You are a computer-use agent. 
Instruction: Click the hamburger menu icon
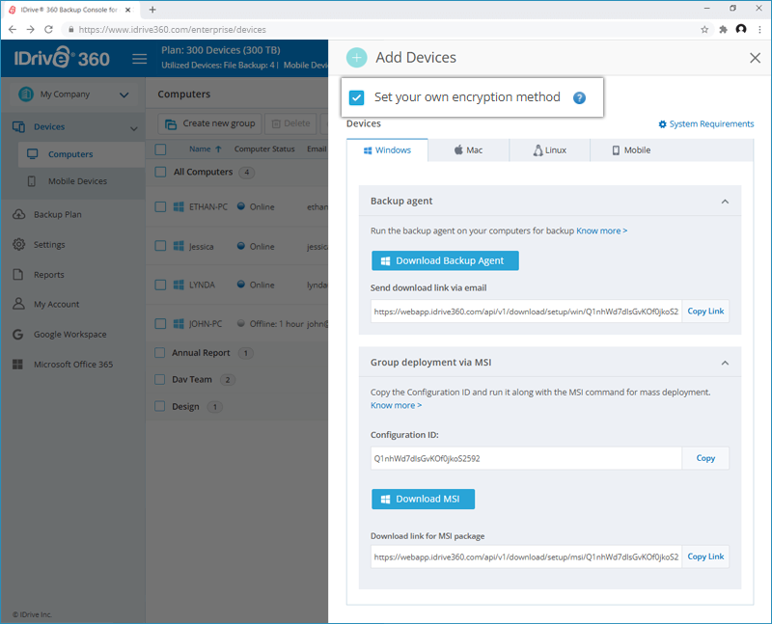(140, 59)
